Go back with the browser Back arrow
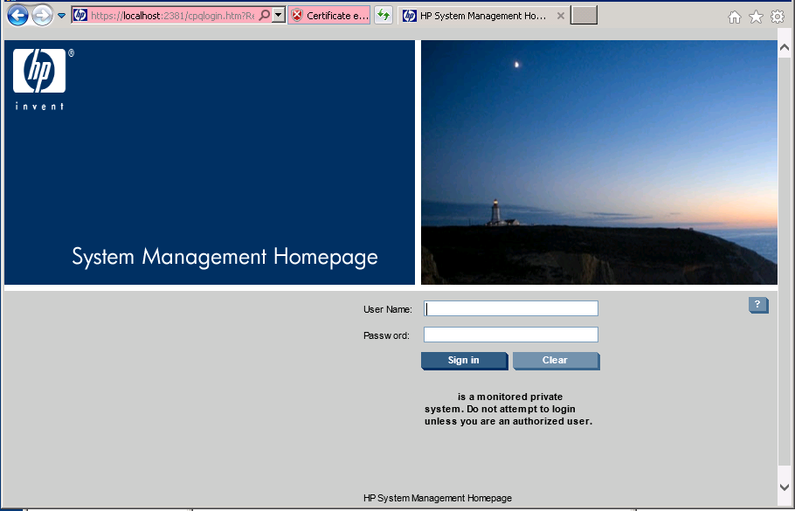 click(x=17, y=16)
